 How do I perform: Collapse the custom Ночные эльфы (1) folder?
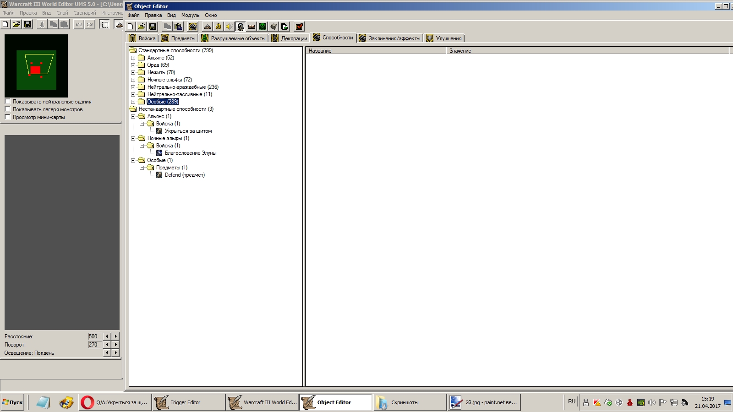pos(133,138)
